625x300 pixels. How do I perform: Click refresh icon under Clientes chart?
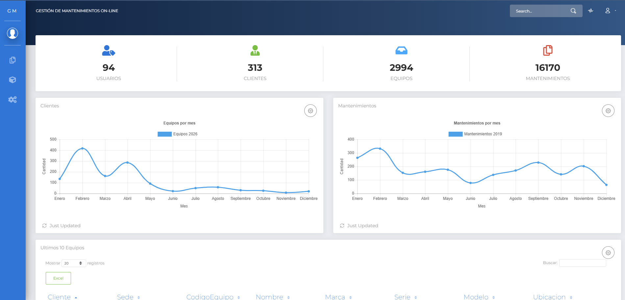(x=44, y=226)
